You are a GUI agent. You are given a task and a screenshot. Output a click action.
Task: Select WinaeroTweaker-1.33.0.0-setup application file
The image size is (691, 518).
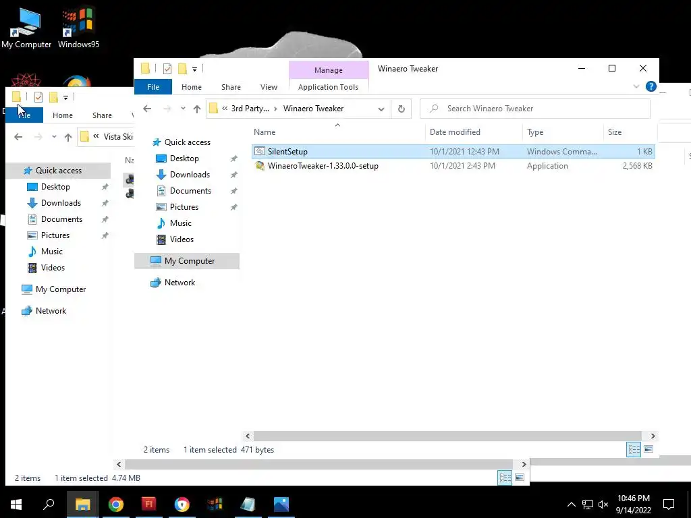pyautogui.click(x=453, y=166)
